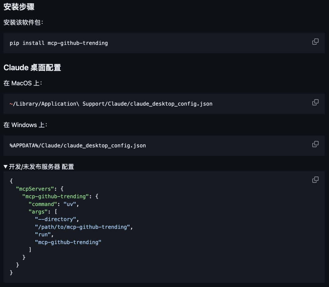Click the "run" argument
Screen dimensions: 329x287
pos(43,235)
